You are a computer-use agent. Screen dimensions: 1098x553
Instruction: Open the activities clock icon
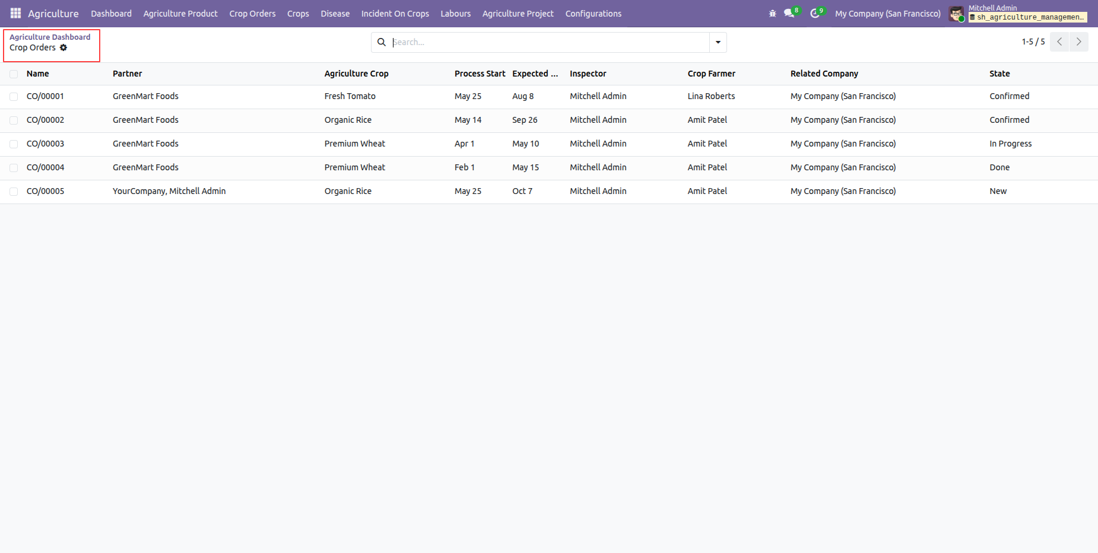click(815, 14)
